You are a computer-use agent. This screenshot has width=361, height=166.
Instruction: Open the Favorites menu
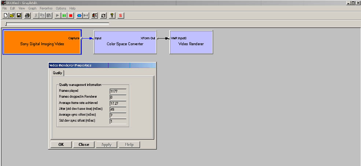coord(46,8)
